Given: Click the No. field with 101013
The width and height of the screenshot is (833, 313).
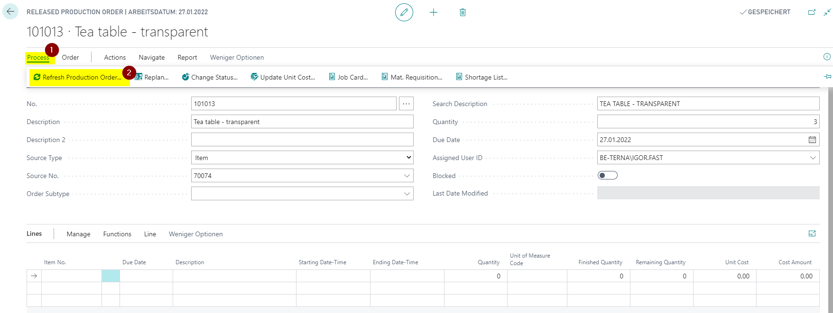Looking at the screenshot, I should coord(294,104).
